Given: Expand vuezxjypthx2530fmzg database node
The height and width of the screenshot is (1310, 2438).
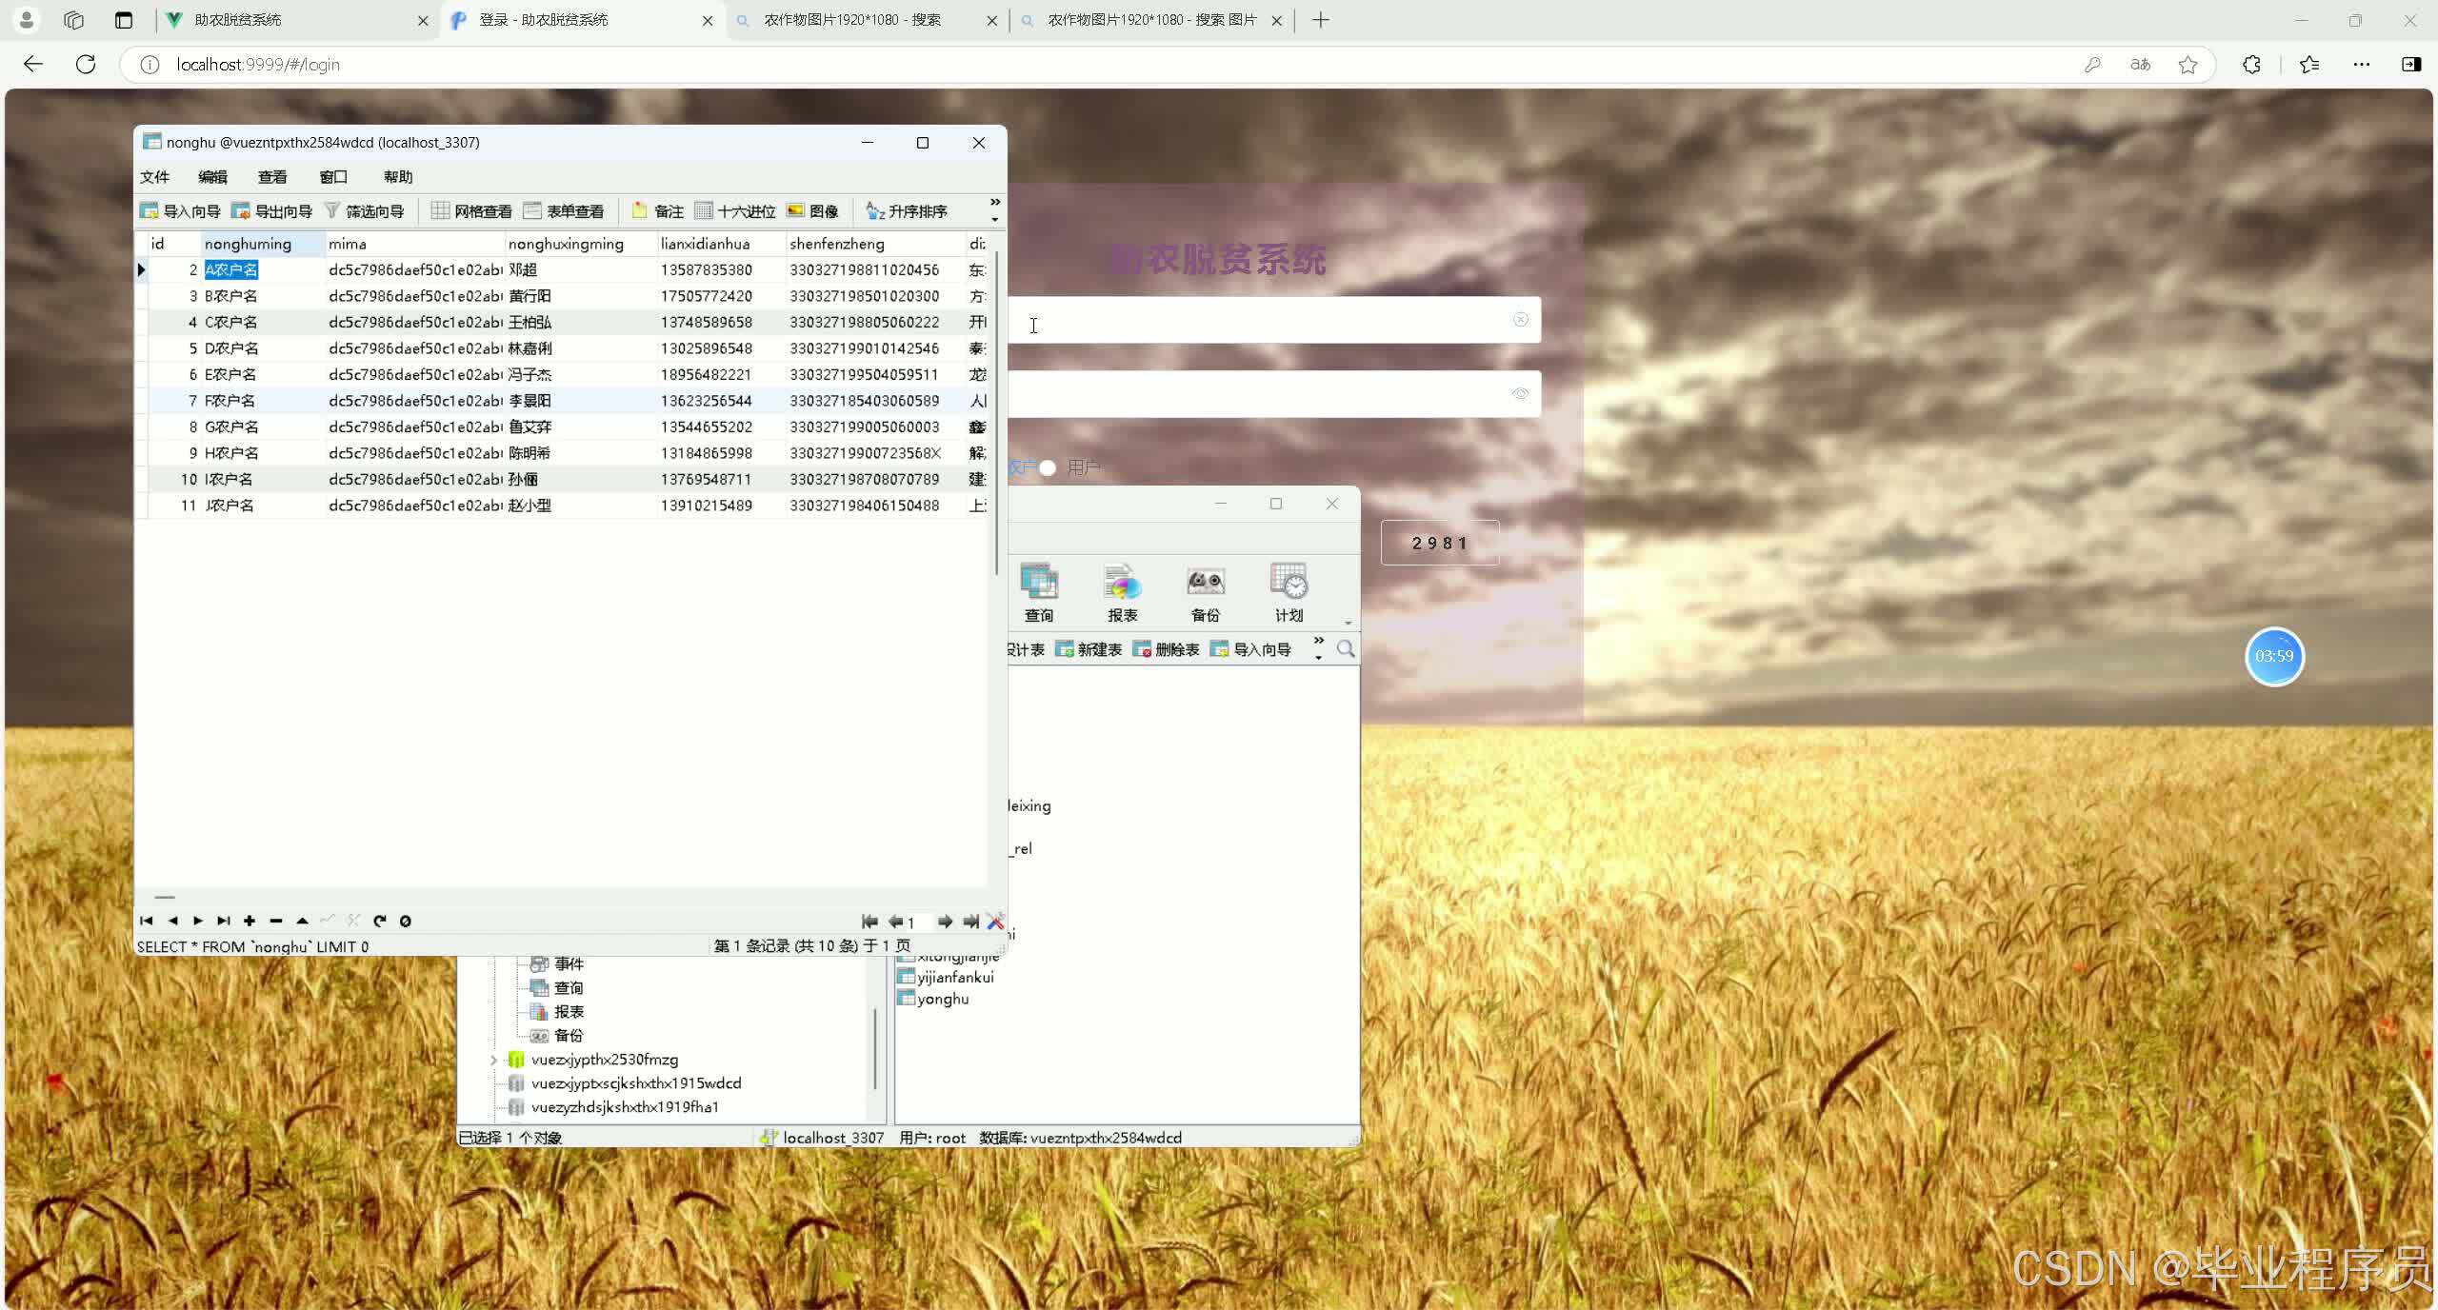Looking at the screenshot, I should (493, 1060).
